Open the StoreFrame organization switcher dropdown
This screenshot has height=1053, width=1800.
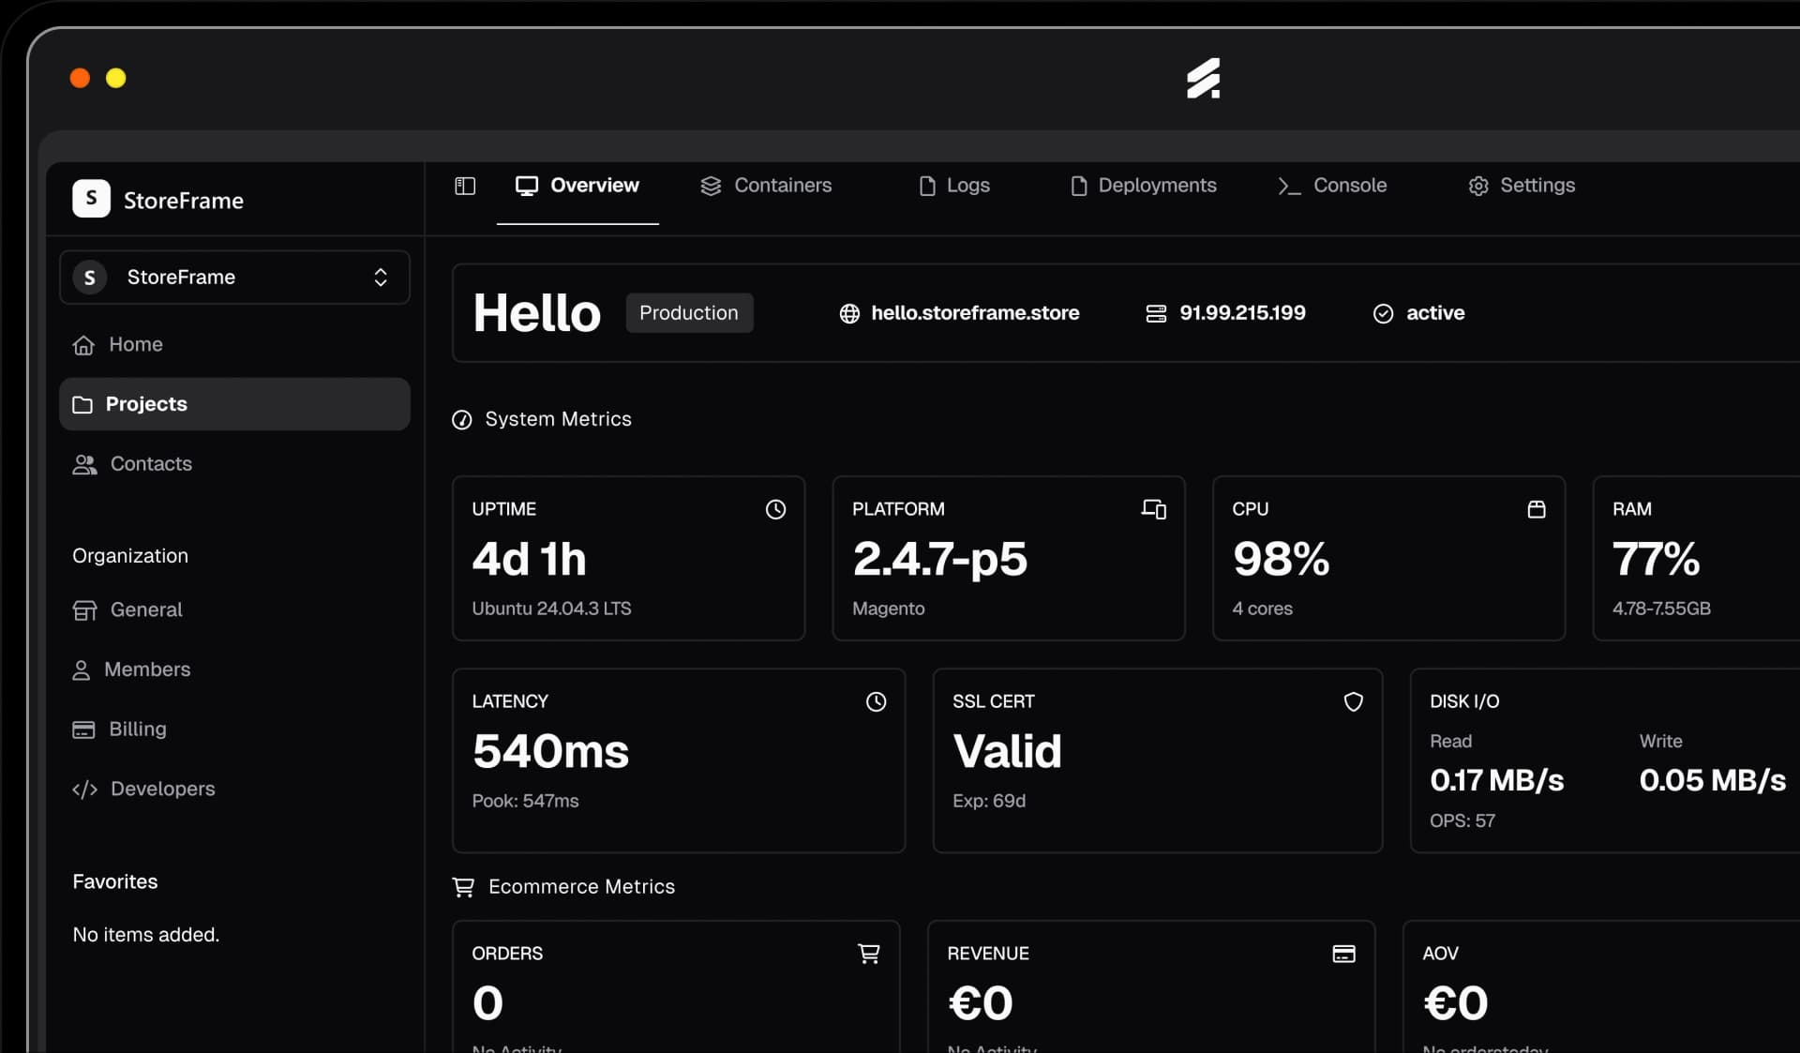tap(234, 278)
